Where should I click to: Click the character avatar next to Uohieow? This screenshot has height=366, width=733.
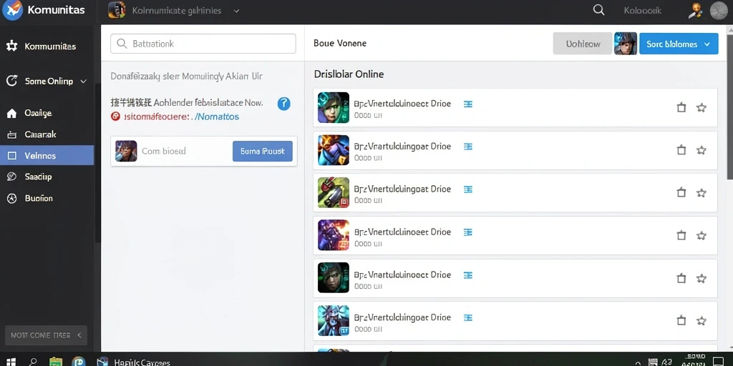(x=626, y=44)
